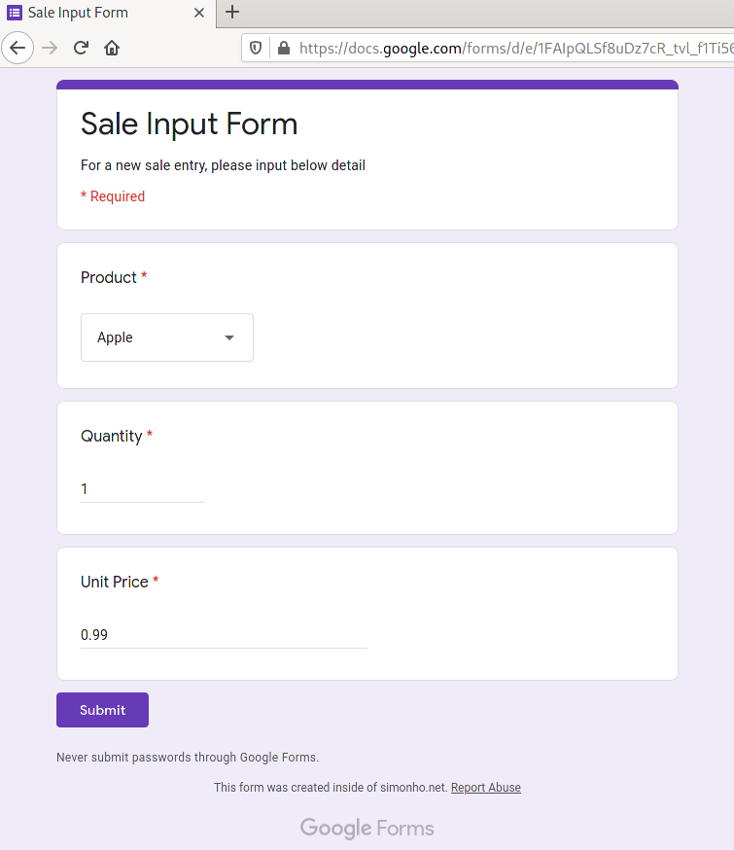
Task: Click the Unit Price field showing 0.99
Action: (223, 634)
